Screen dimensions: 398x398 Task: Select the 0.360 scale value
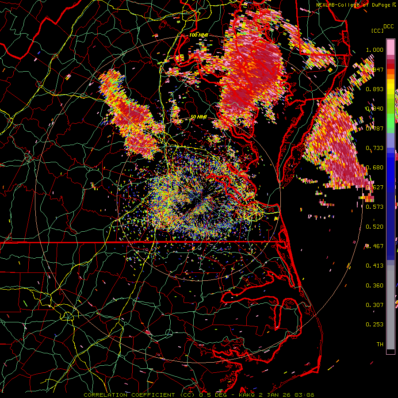point(375,286)
